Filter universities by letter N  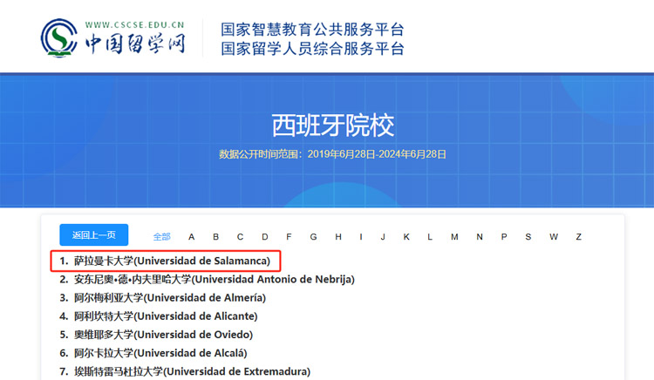[480, 237]
